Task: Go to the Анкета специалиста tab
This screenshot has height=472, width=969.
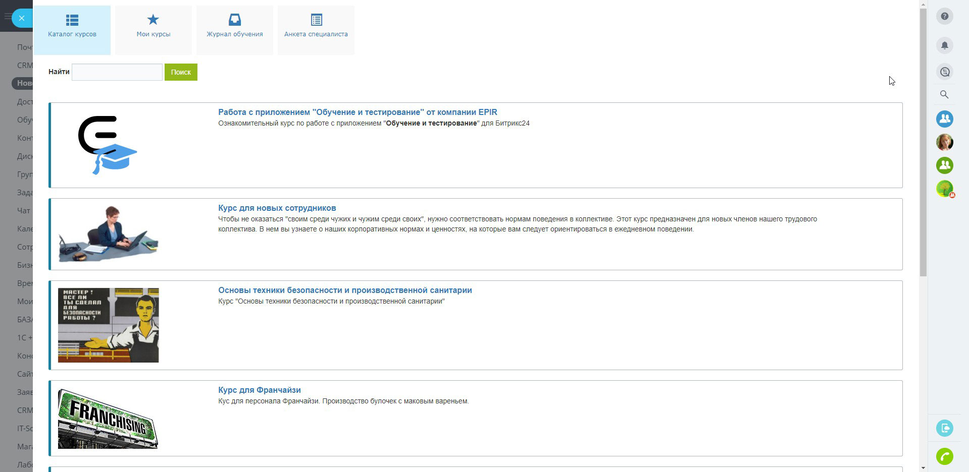Action: click(x=316, y=30)
